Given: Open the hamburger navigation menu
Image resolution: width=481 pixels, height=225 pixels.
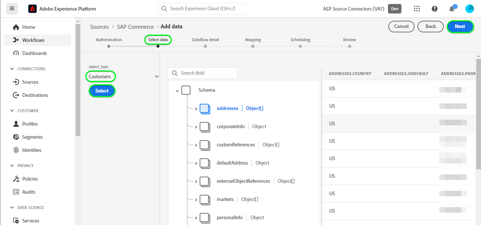Looking at the screenshot, I should pos(12,8).
